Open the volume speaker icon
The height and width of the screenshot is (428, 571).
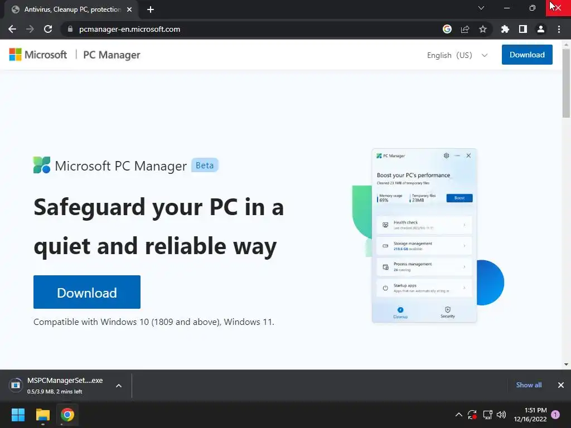(501, 415)
